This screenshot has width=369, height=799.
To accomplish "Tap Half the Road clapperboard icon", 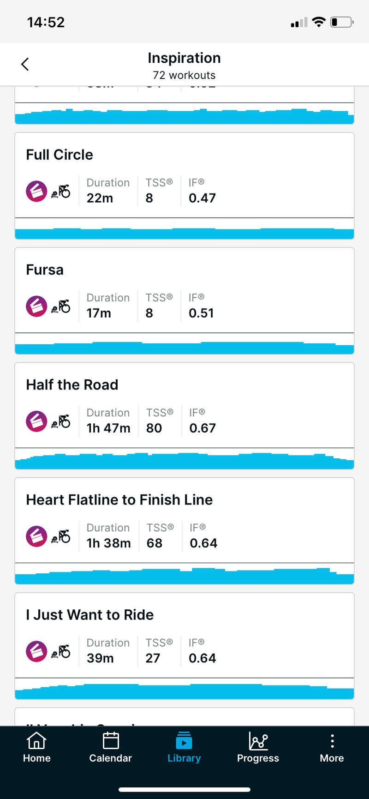I will pos(36,421).
